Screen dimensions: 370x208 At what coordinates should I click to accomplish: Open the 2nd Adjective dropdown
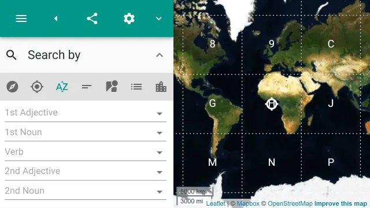tap(86, 172)
